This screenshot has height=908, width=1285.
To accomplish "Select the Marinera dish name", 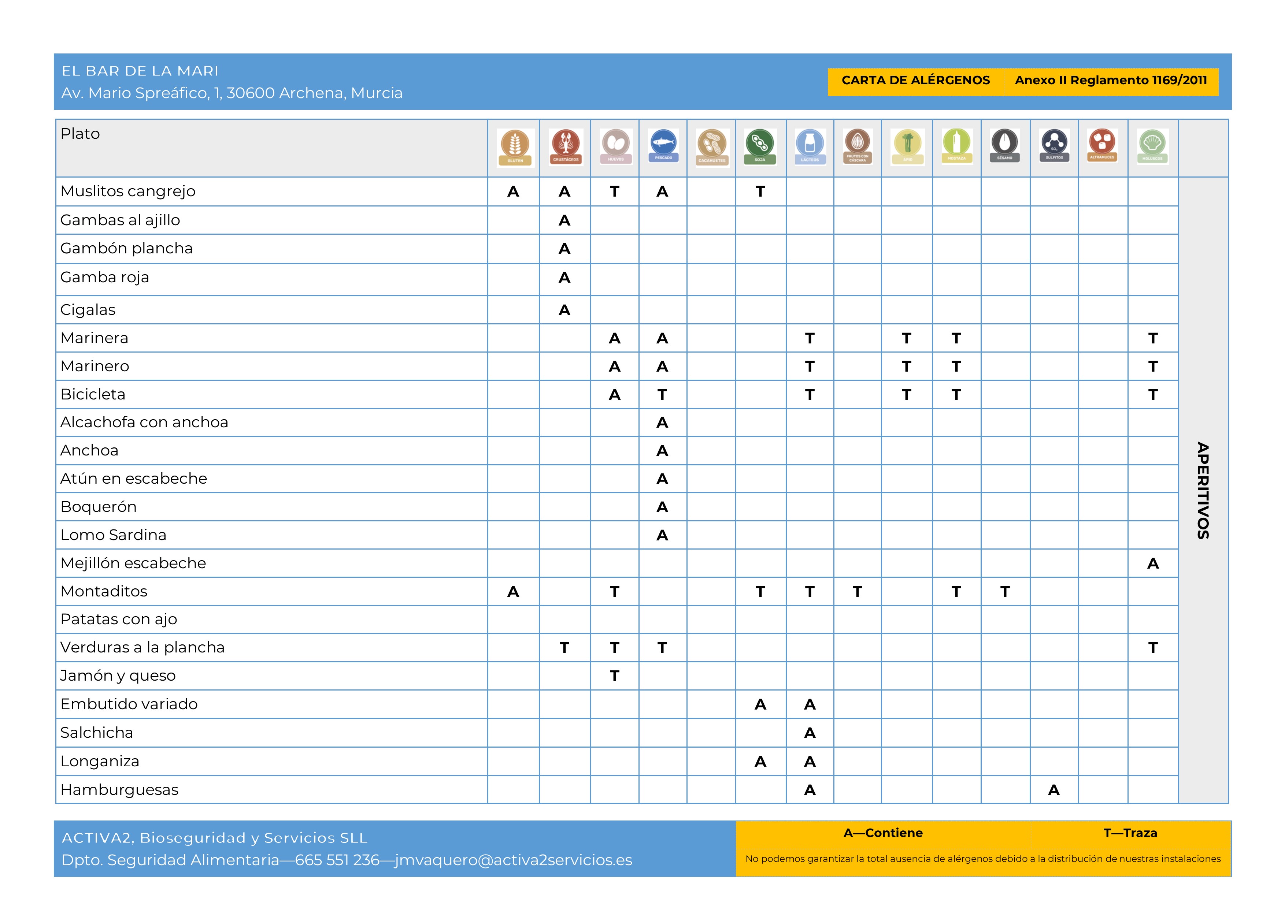I will click(95, 338).
